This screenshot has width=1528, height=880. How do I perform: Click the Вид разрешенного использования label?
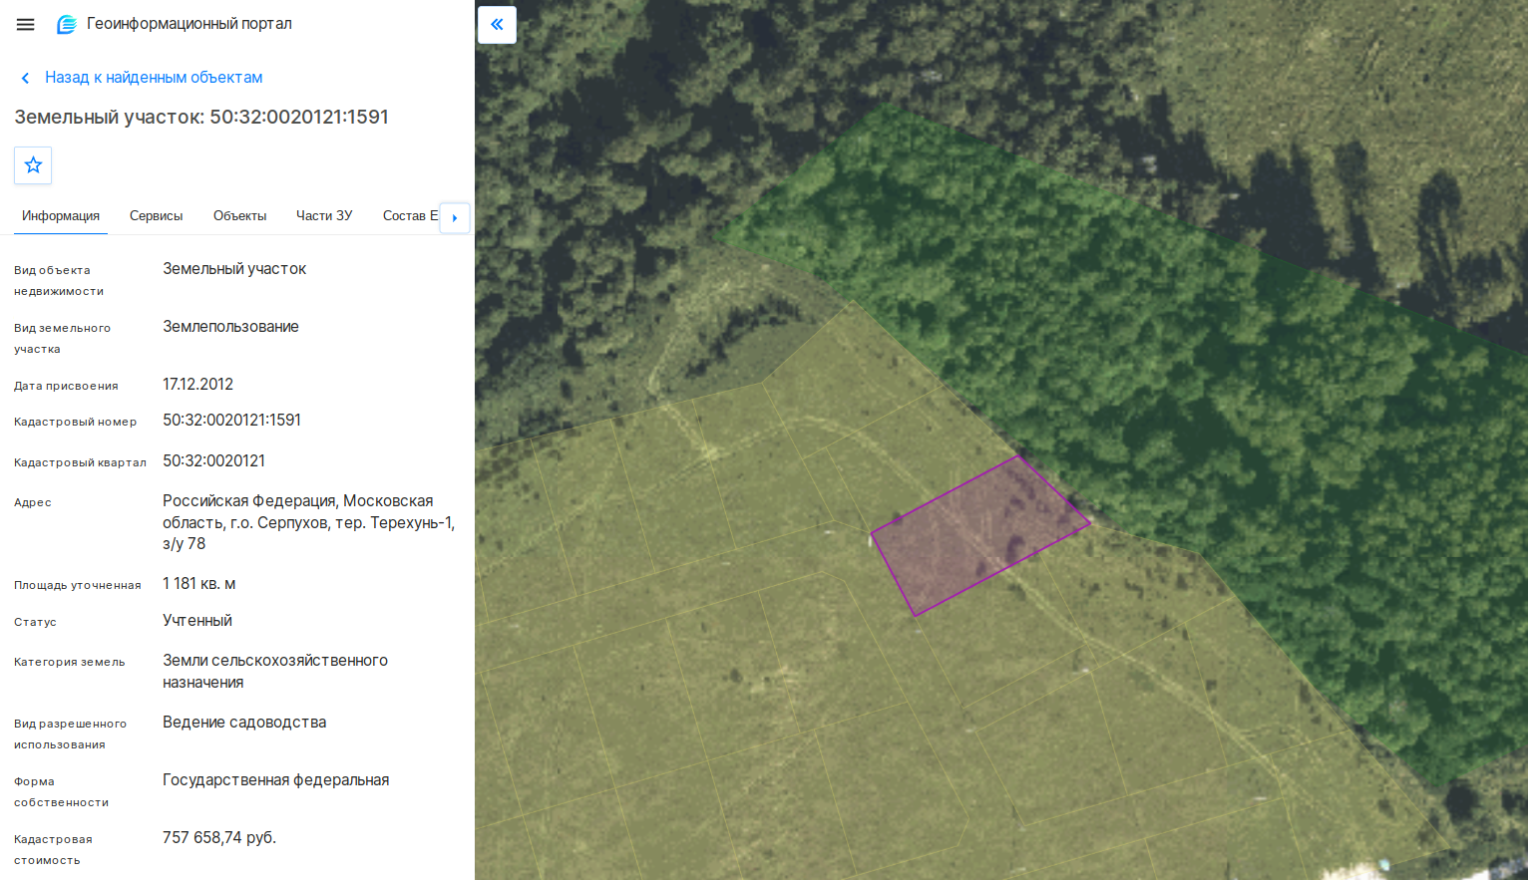pyautogui.click(x=70, y=734)
